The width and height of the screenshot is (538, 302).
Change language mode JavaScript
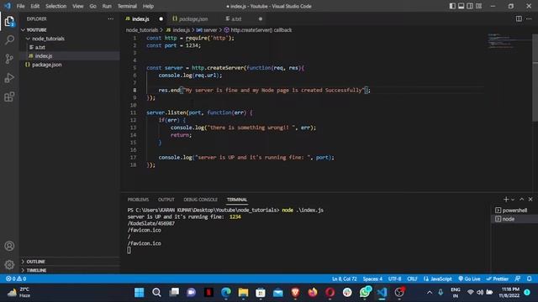click(437, 279)
